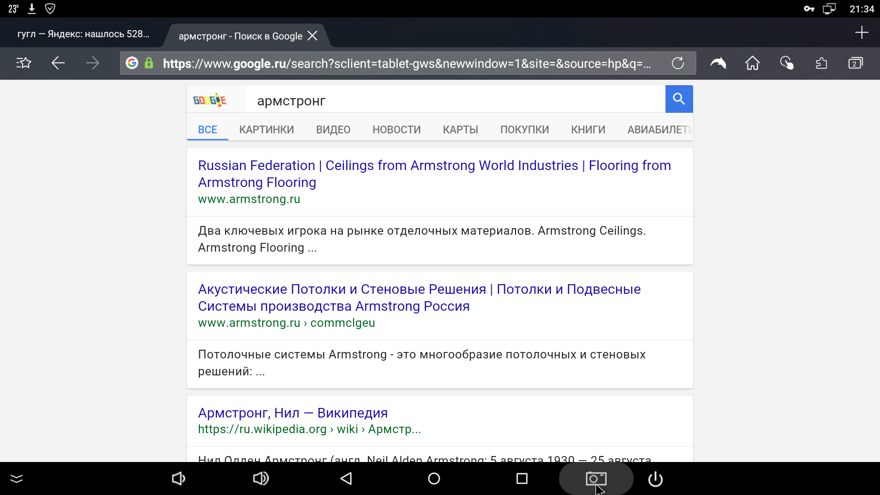Lower volume with the volume down icon

[178, 478]
